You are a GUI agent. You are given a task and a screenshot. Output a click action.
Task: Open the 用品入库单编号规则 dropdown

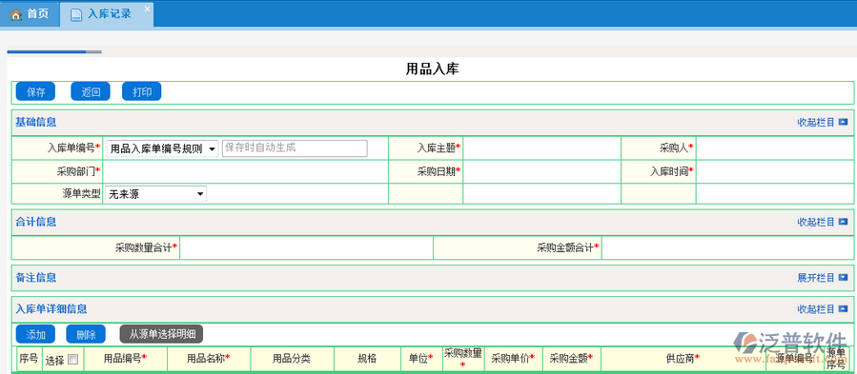[162, 148]
